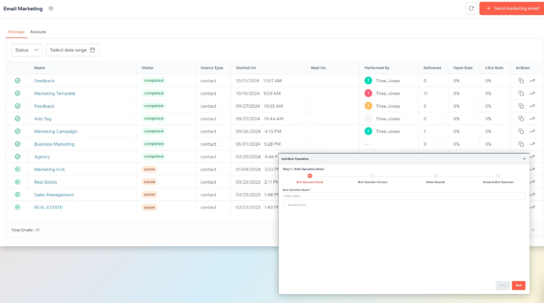Resume Sales Management using its play icon
Viewport: 544px width, 303px height.
point(18,195)
